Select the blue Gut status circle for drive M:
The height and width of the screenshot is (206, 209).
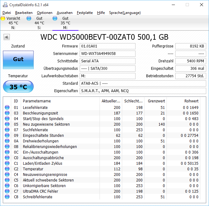click(55, 18)
